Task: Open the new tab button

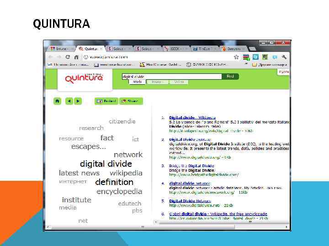Action: (x=252, y=49)
